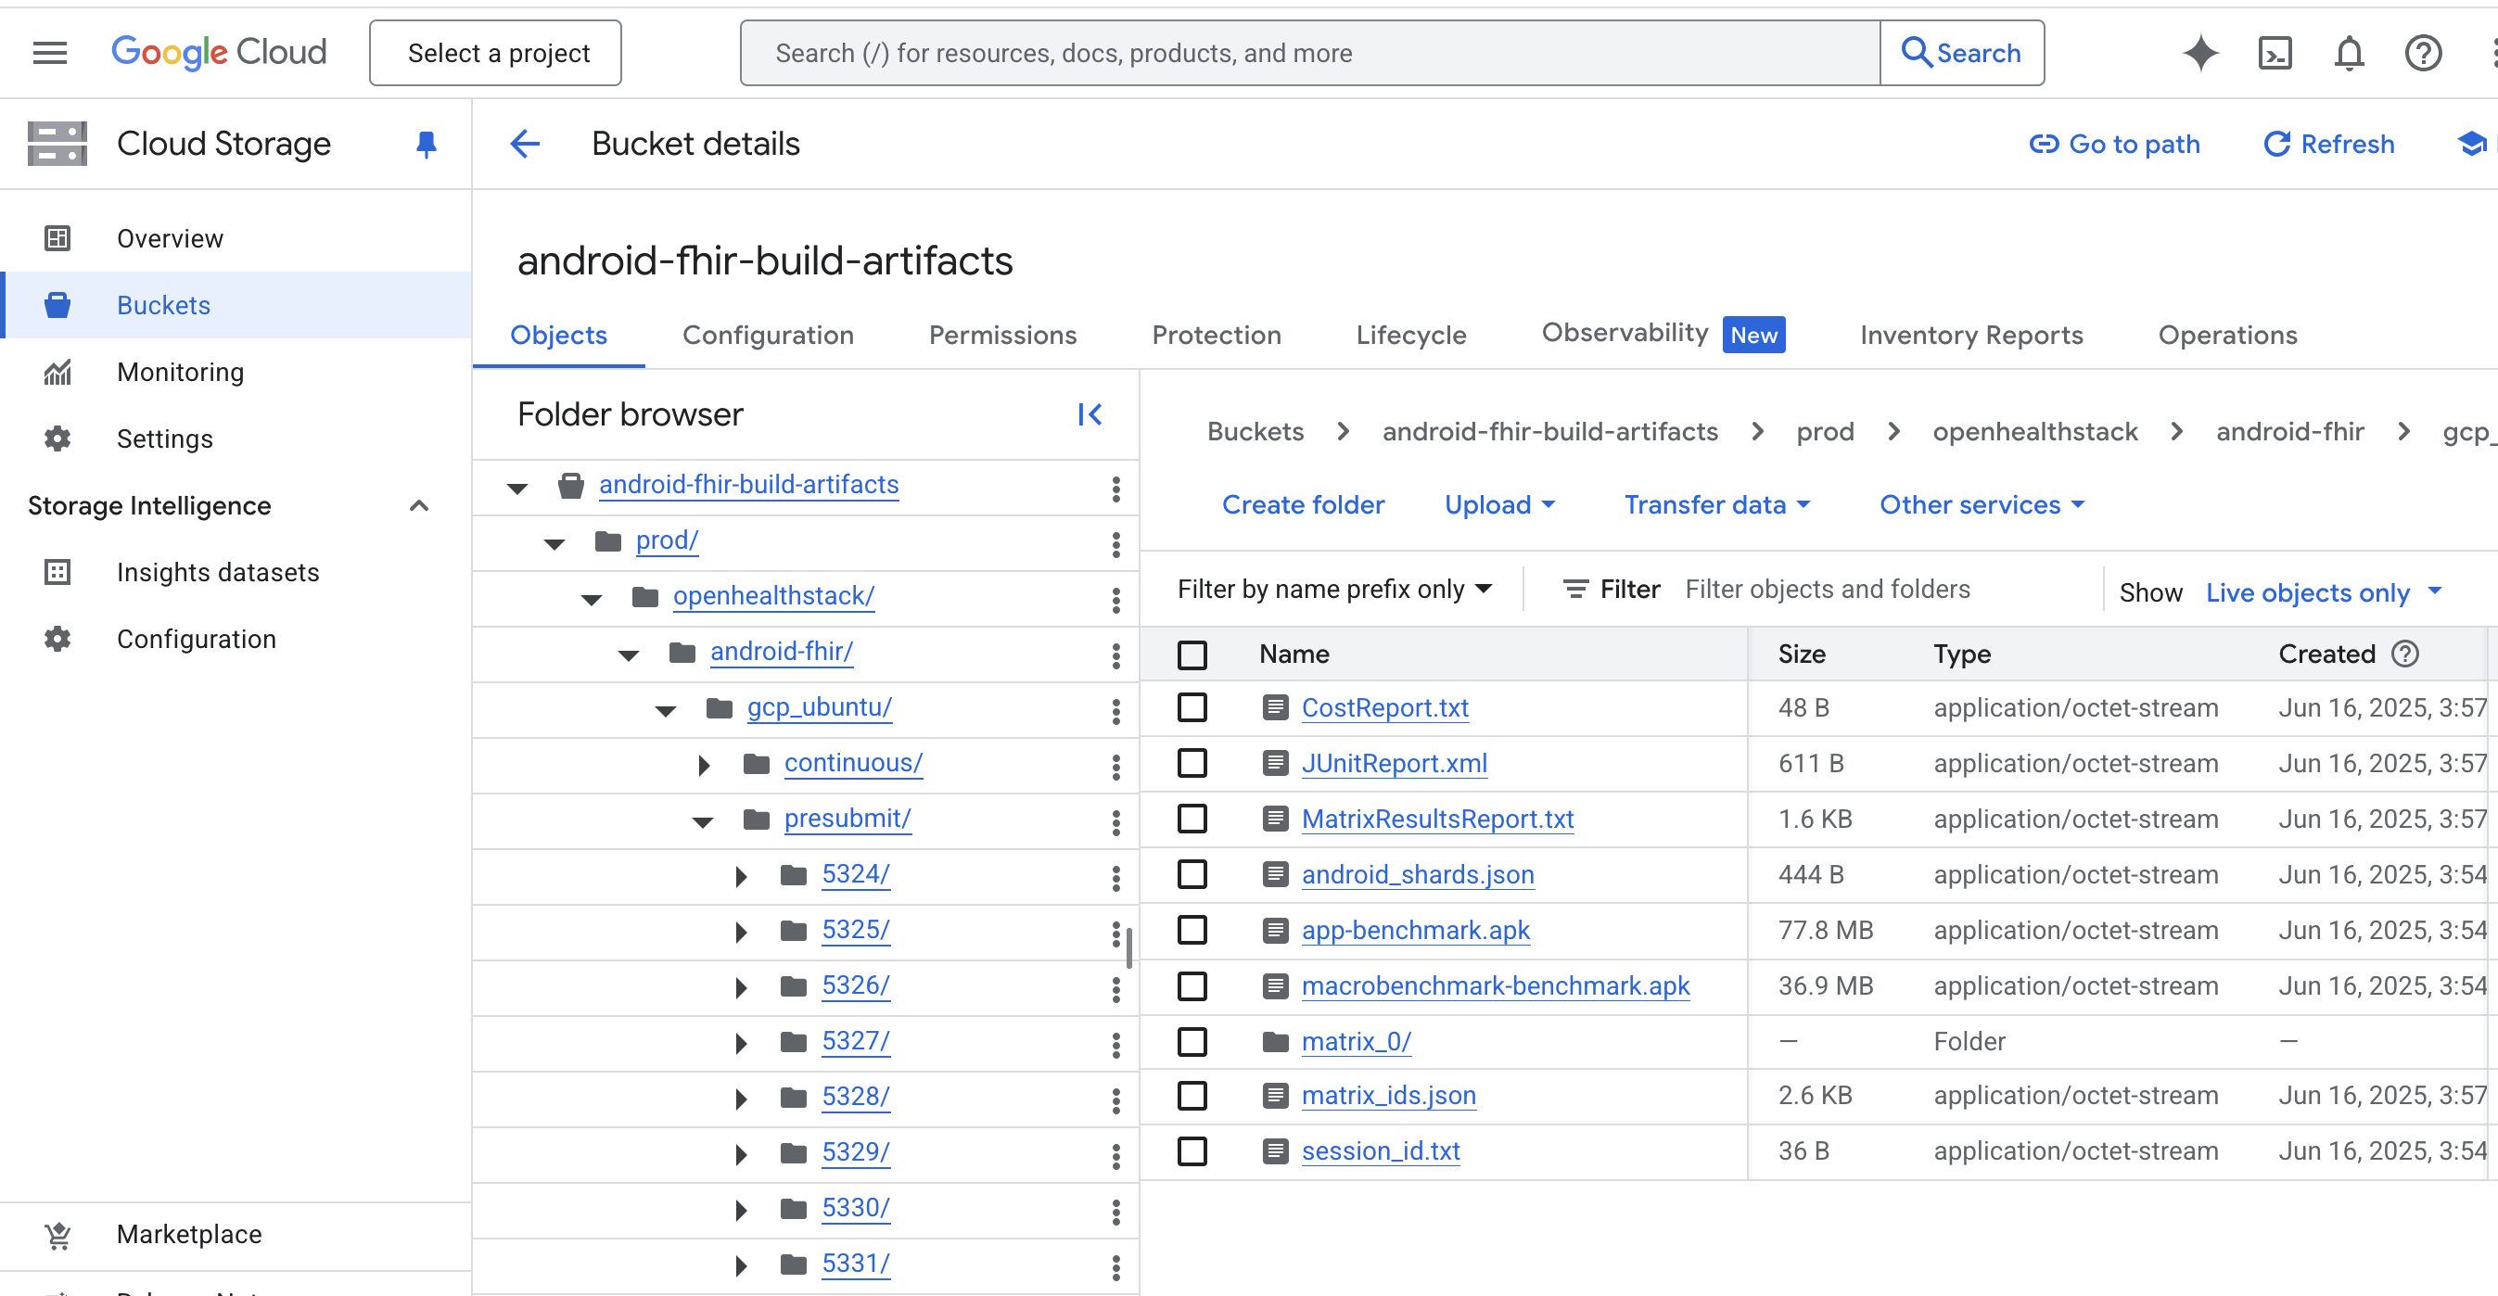The image size is (2498, 1296).
Task: Tick the select-all checkbox in table header
Action: point(1192,654)
